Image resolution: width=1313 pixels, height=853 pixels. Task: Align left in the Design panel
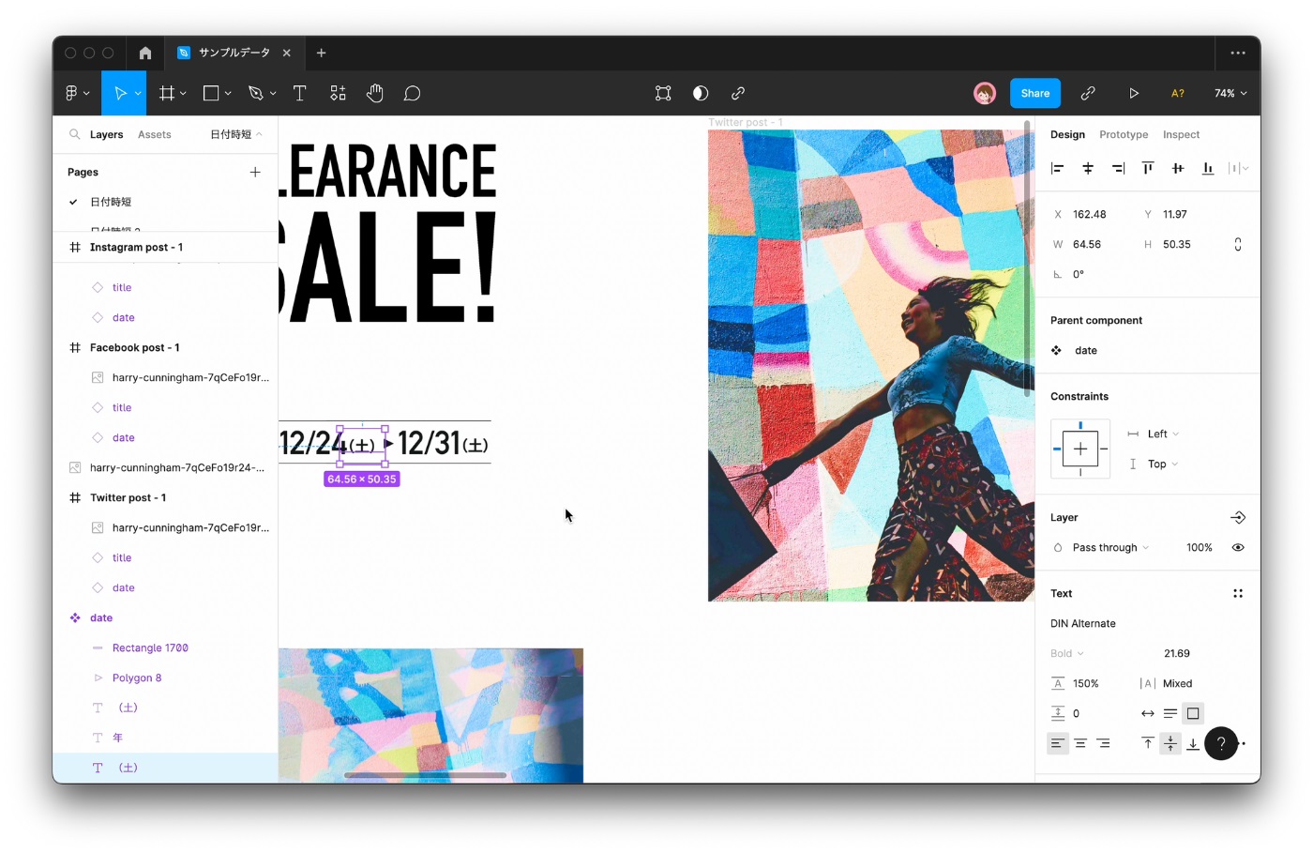click(x=1058, y=168)
